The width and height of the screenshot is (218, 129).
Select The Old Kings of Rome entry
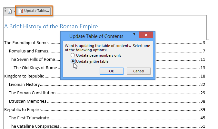35,68
